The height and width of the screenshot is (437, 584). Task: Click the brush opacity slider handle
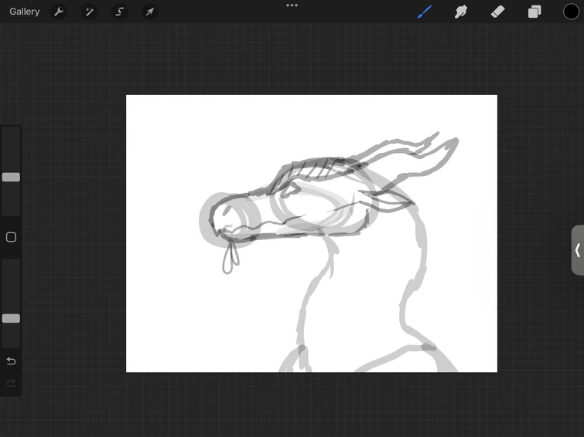point(11,318)
